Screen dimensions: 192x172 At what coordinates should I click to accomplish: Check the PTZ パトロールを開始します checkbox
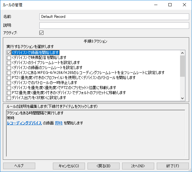pyautogui.click(x=9, y=78)
